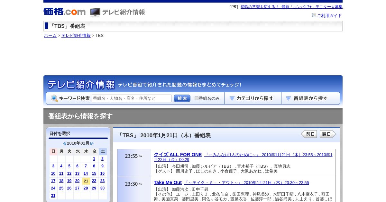Click the 23:30～ time cell
The height and width of the screenshot is (202, 386).
134,189
